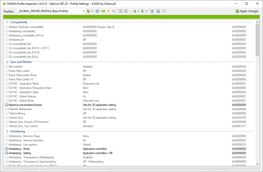Open the dropdown arrow beside the home icon
This screenshot has height=172, width=263.
point(92,11)
